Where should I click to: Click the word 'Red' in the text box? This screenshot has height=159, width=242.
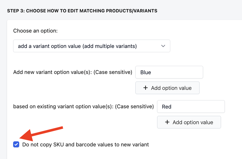(167, 107)
